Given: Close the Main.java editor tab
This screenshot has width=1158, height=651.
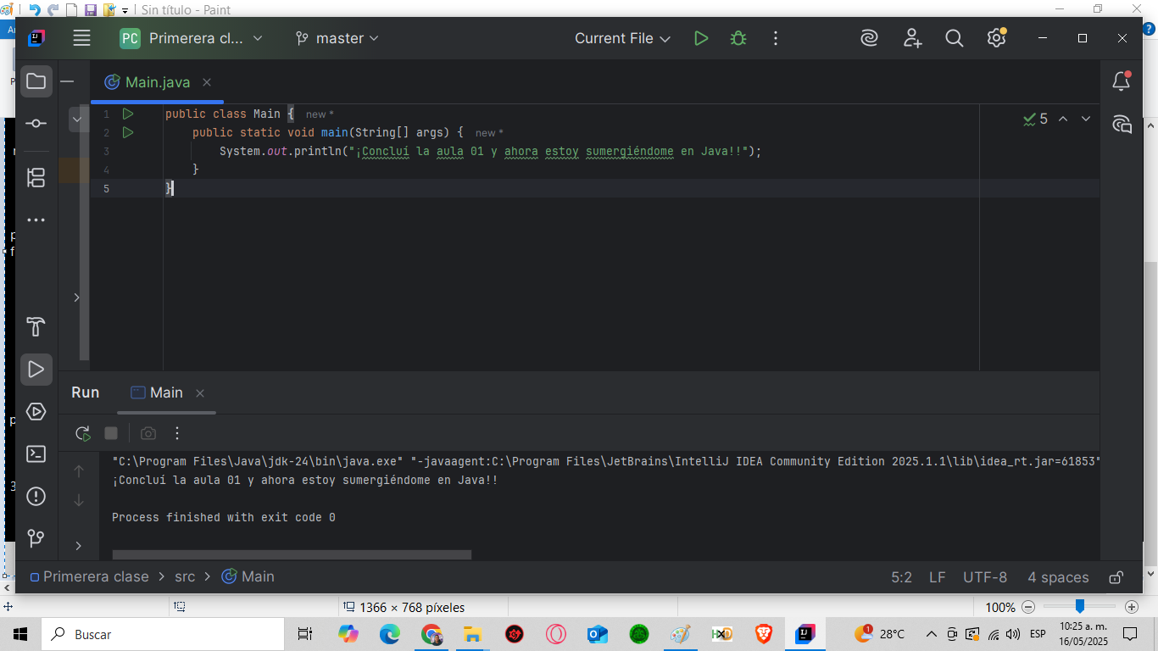Looking at the screenshot, I should point(207,82).
